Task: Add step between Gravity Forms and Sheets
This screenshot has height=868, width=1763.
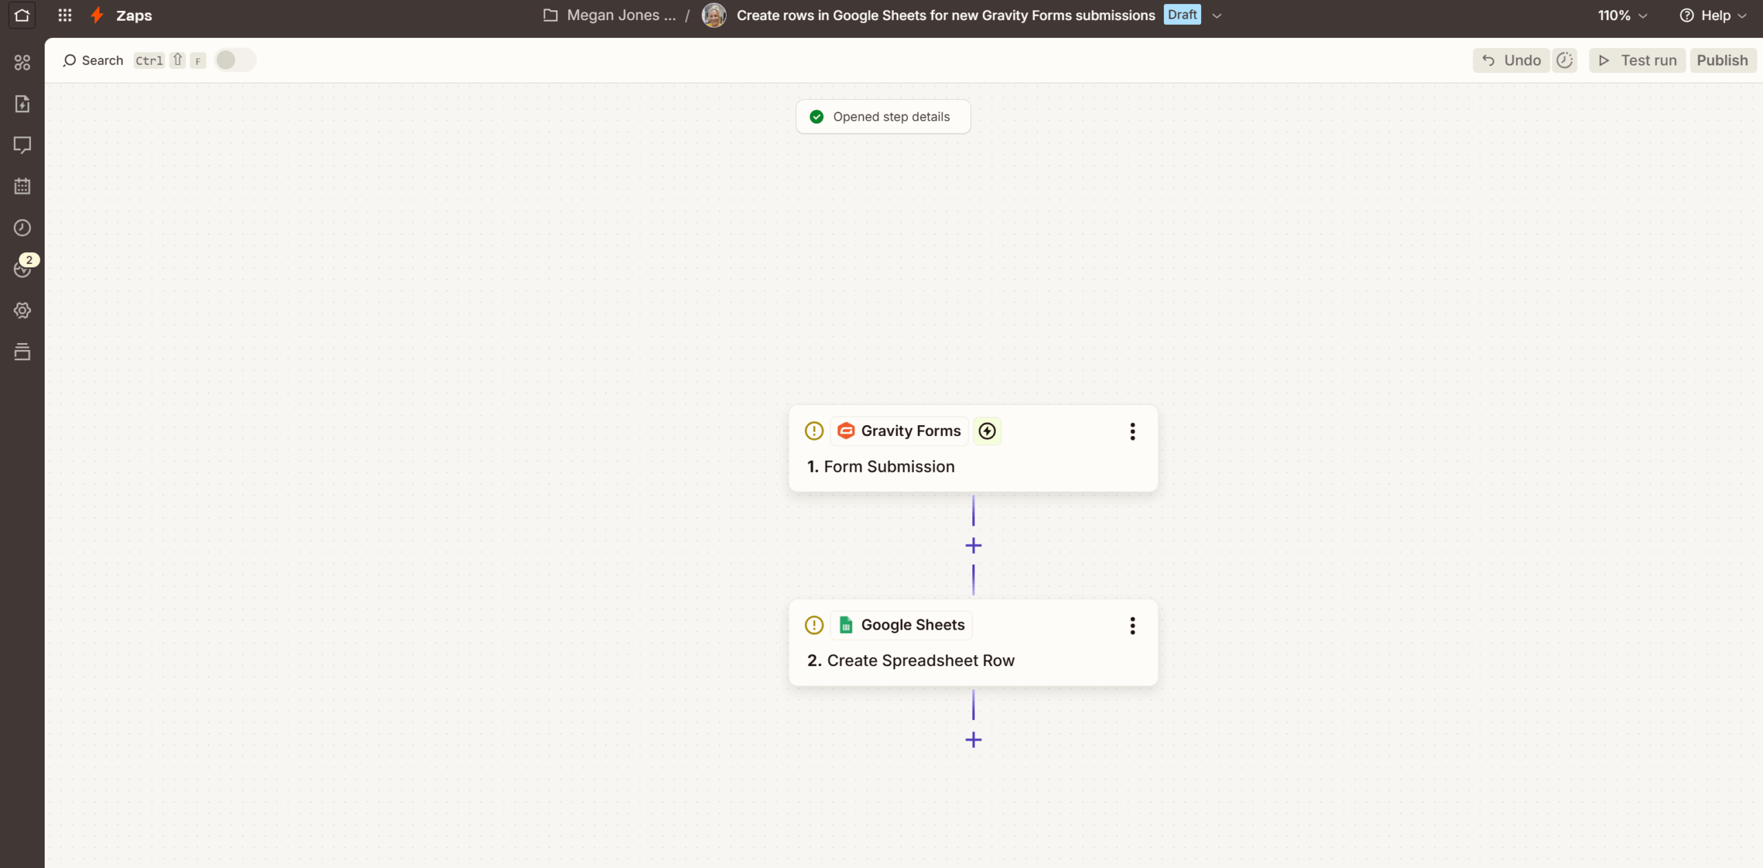Action: pyautogui.click(x=973, y=546)
